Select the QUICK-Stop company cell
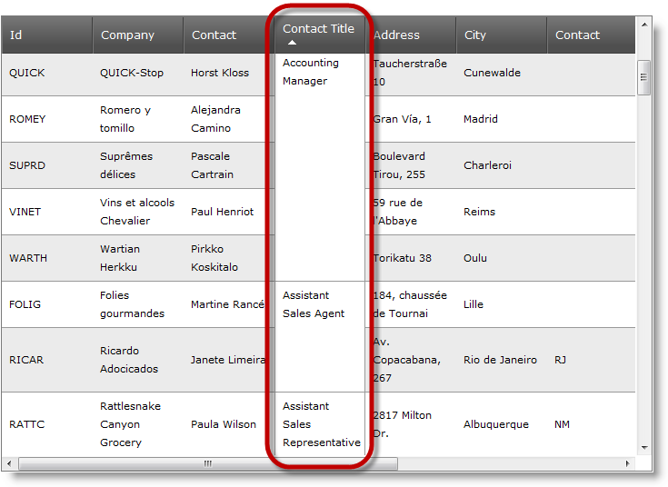Viewport: 668px width, 487px height. tap(138, 75)
